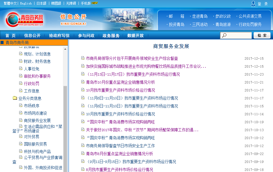The height and width of the screenshot is (172, 273).
Task: Open 审批和办事服务 in the sidebar tree
Action: click(x=37, y=76)
